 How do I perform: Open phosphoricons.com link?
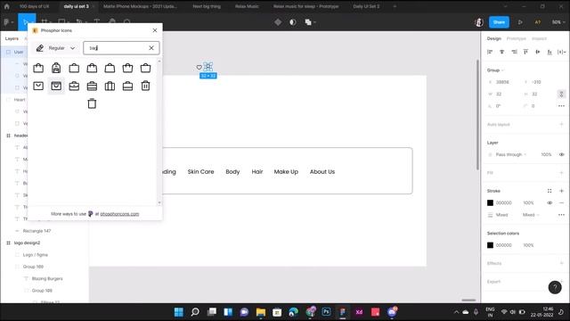(x=119, y=214)
